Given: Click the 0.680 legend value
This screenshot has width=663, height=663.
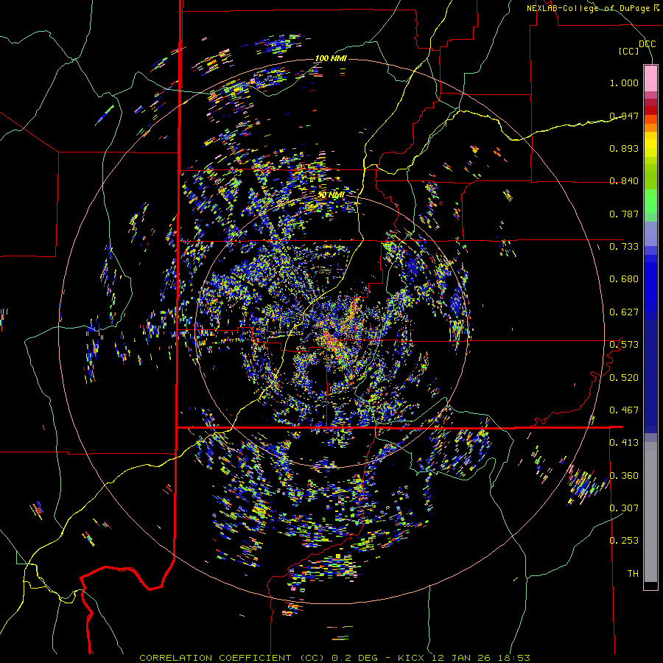Looking at the screenshot, I should pyautogui.click(x=624, y=279).
